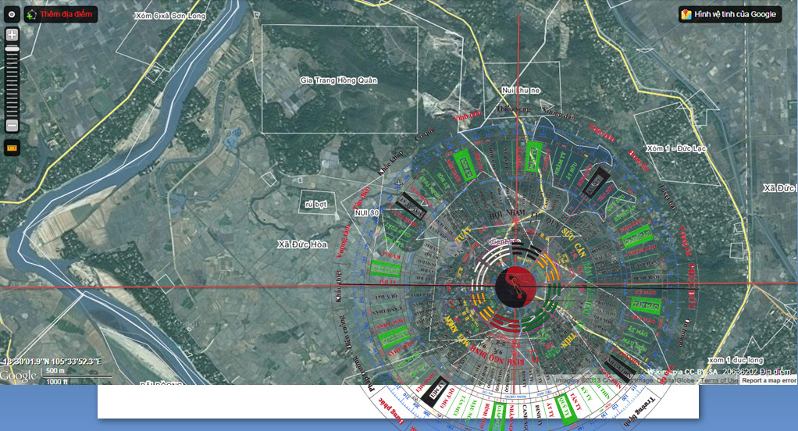
Task: Select 'Xóm 6 xã Sơn Long' label
Action: tap(170, 16)
